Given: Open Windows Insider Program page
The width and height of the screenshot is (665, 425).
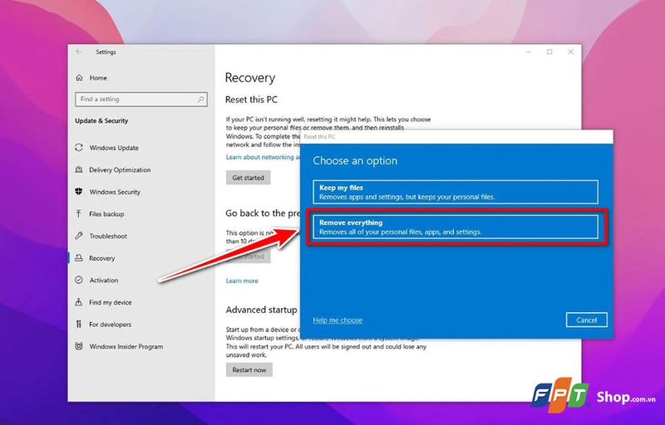Looking at the screenshot, I should point(126,346).
